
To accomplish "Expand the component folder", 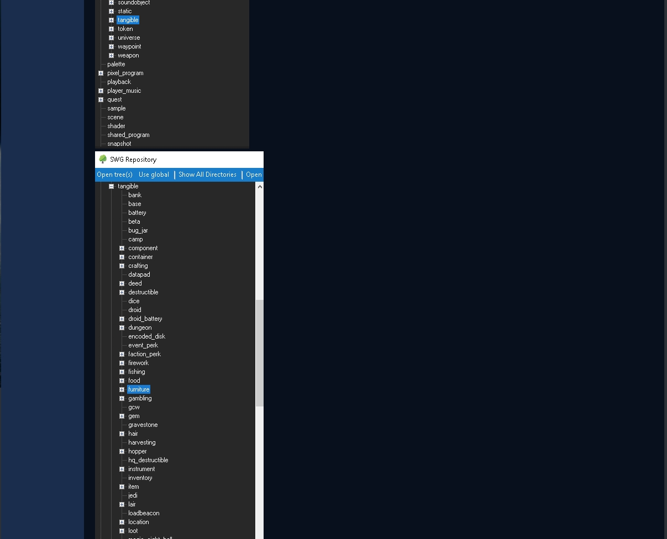I will [122, 248].
